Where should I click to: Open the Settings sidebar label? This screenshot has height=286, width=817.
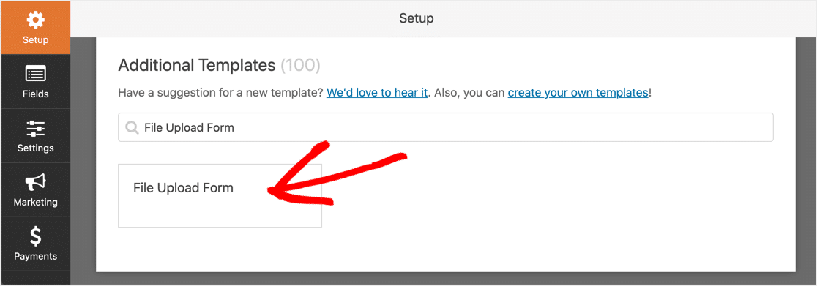tap(35, 148)
